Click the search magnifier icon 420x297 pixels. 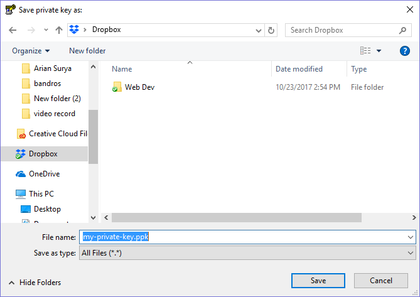403,30
